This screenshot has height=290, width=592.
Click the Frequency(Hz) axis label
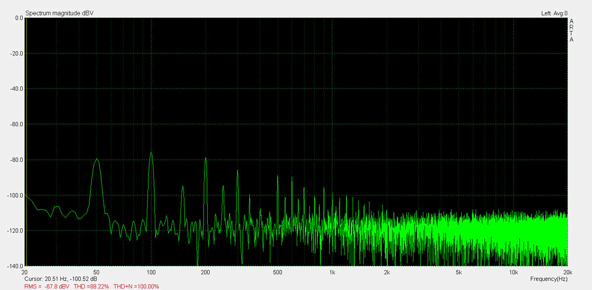pos(549,279)
